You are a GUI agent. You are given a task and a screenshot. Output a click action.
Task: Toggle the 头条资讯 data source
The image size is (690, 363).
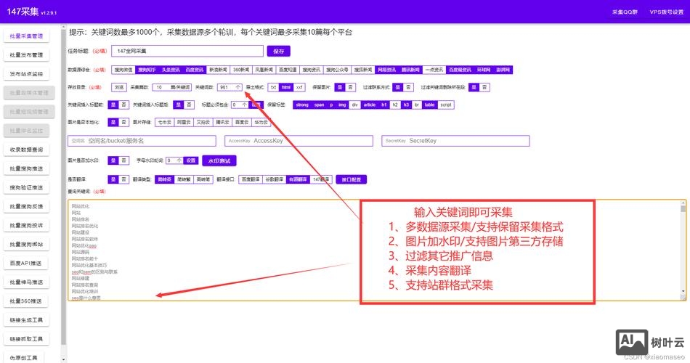click(x=170, y=70)
